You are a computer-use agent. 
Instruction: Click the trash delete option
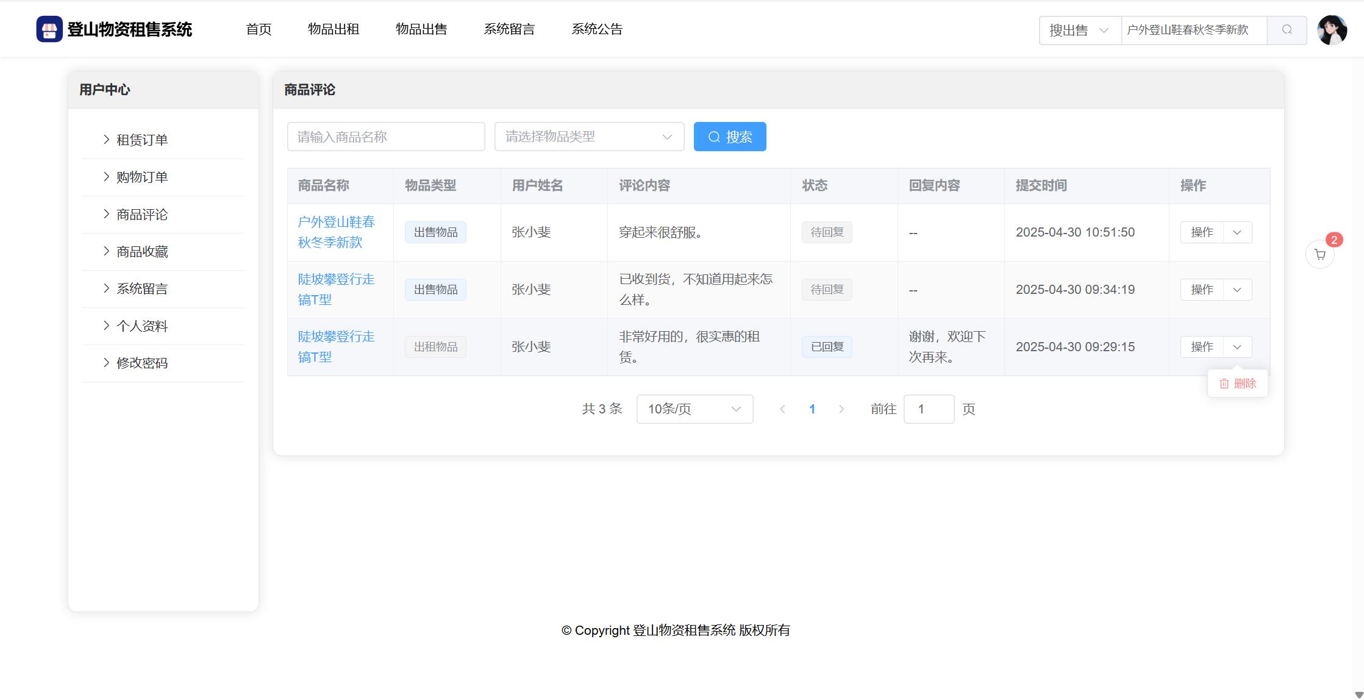[x=1237, y=384]
